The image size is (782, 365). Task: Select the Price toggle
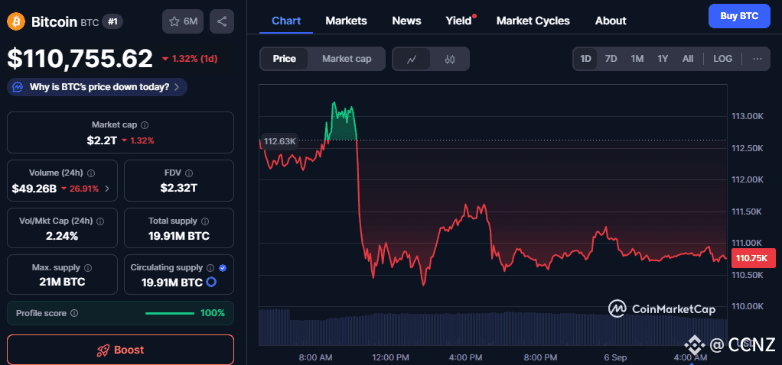pos(285,59)
